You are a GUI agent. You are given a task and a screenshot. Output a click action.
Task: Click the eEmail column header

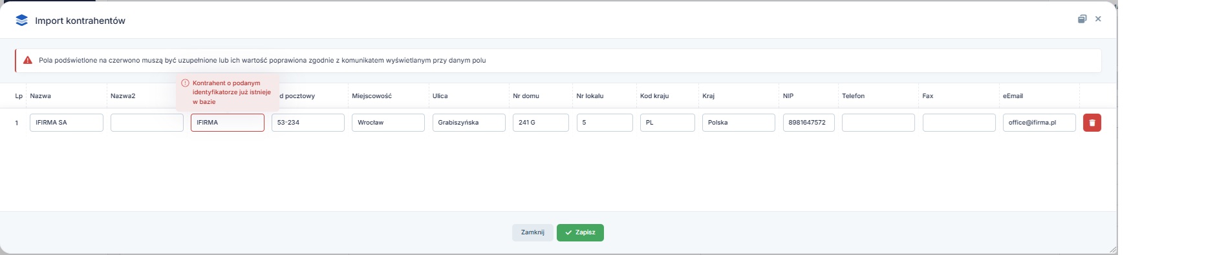tap(1013, 96)
